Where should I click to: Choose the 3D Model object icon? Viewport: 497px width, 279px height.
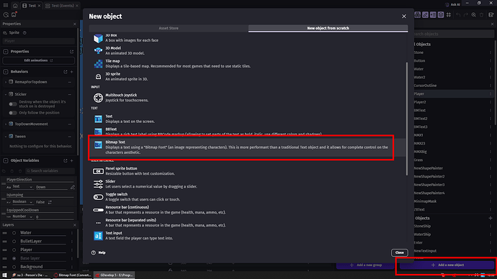tap(98, 50)
